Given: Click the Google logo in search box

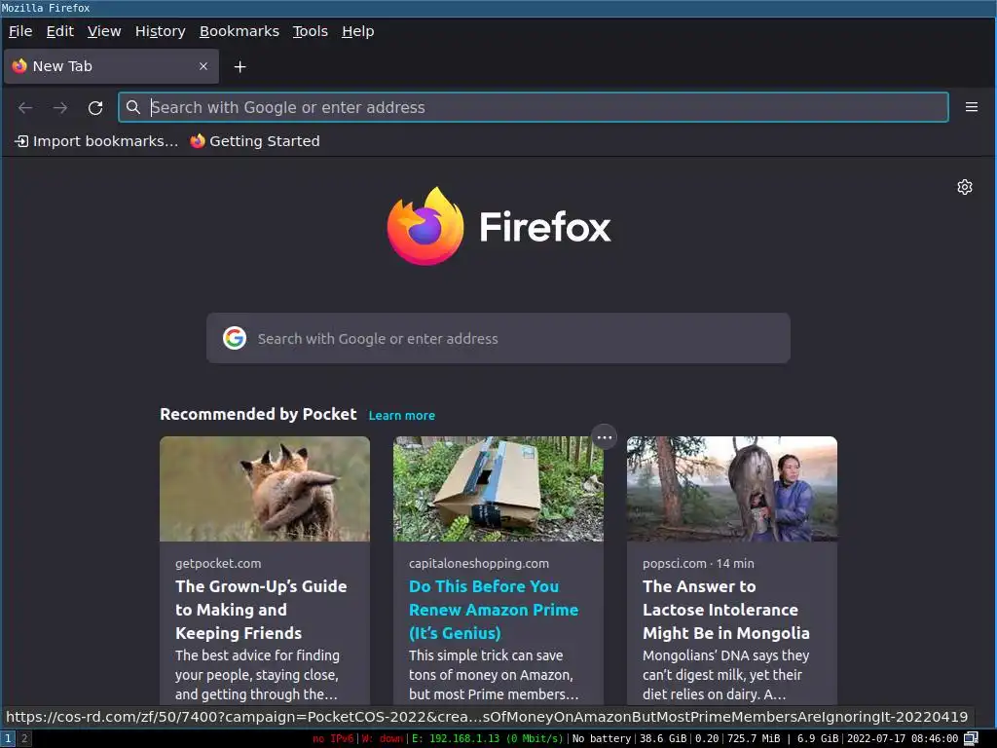Looking at the screenshot, I should (x=235, y=338).
